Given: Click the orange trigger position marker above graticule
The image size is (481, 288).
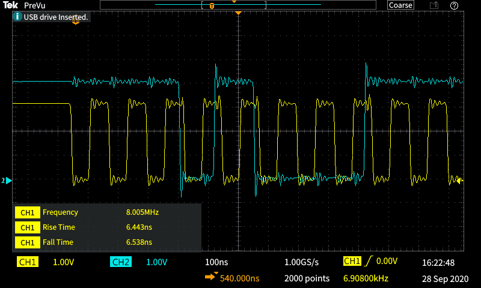Looking at the screenshot, I should 239,13.
